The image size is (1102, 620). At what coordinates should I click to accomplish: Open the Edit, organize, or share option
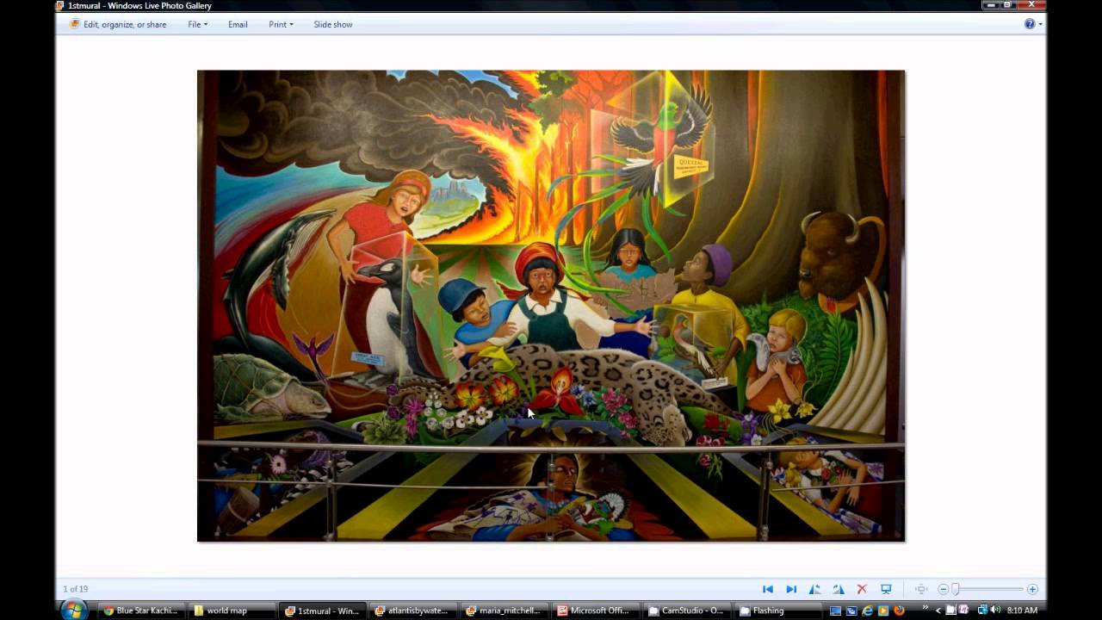[118, 24]
